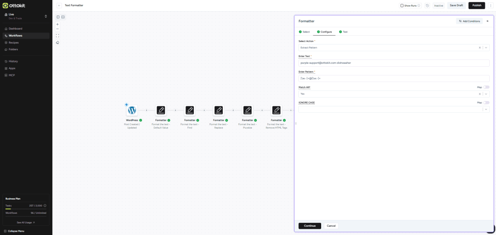Screen dimensions: 496x235
Task: Open the three-dot more options menu
Action: (x=490, y=5)
